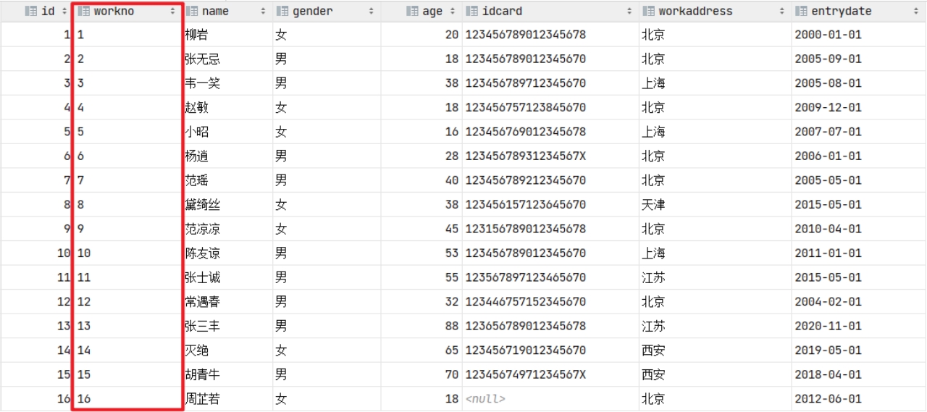Click idcard value 12345678931234567X
The width and height of the screenshot is (927, 412).
pos(525,156)
